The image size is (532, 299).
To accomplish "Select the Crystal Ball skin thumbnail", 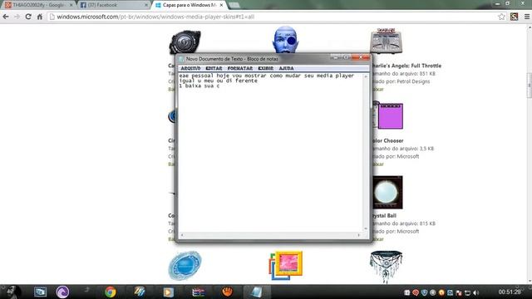I will click(387, 193).
